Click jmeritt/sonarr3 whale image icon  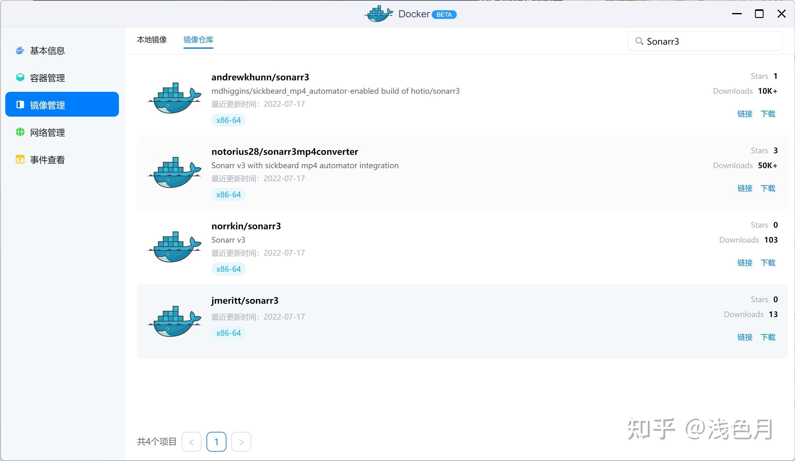[175, 321]
